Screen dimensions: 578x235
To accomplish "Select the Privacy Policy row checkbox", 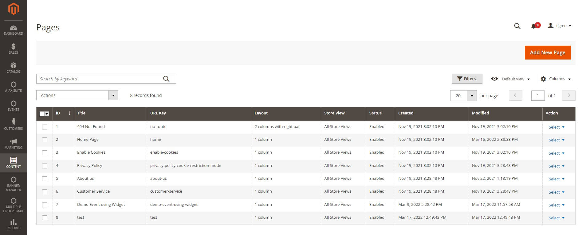I will 45,166.
